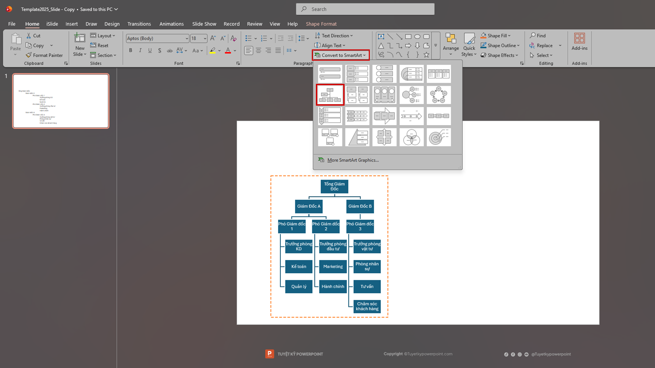The height and width of the screenshot is (368, 655).
Task: Choose the Basic Cycle SmartArt layout
Action: (x=439, y=95)
